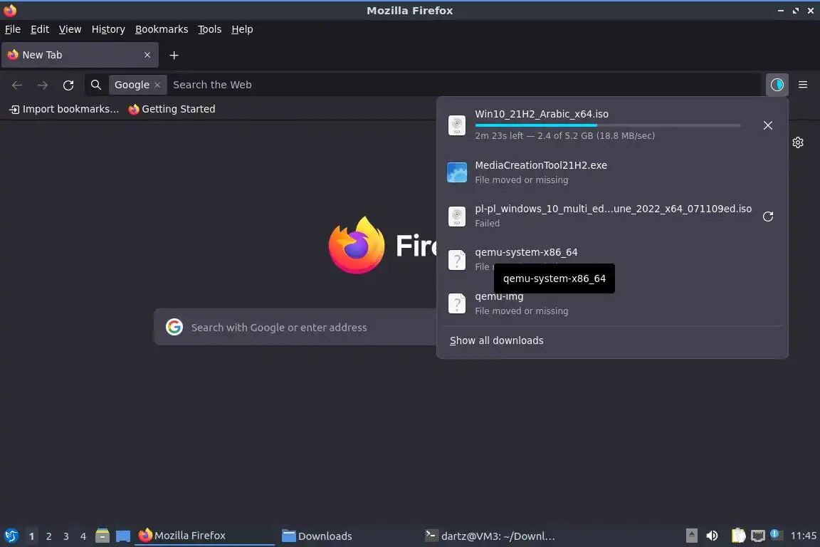
Task: Open the file manager taskbar launcher
Action: (x=102, y=536)
